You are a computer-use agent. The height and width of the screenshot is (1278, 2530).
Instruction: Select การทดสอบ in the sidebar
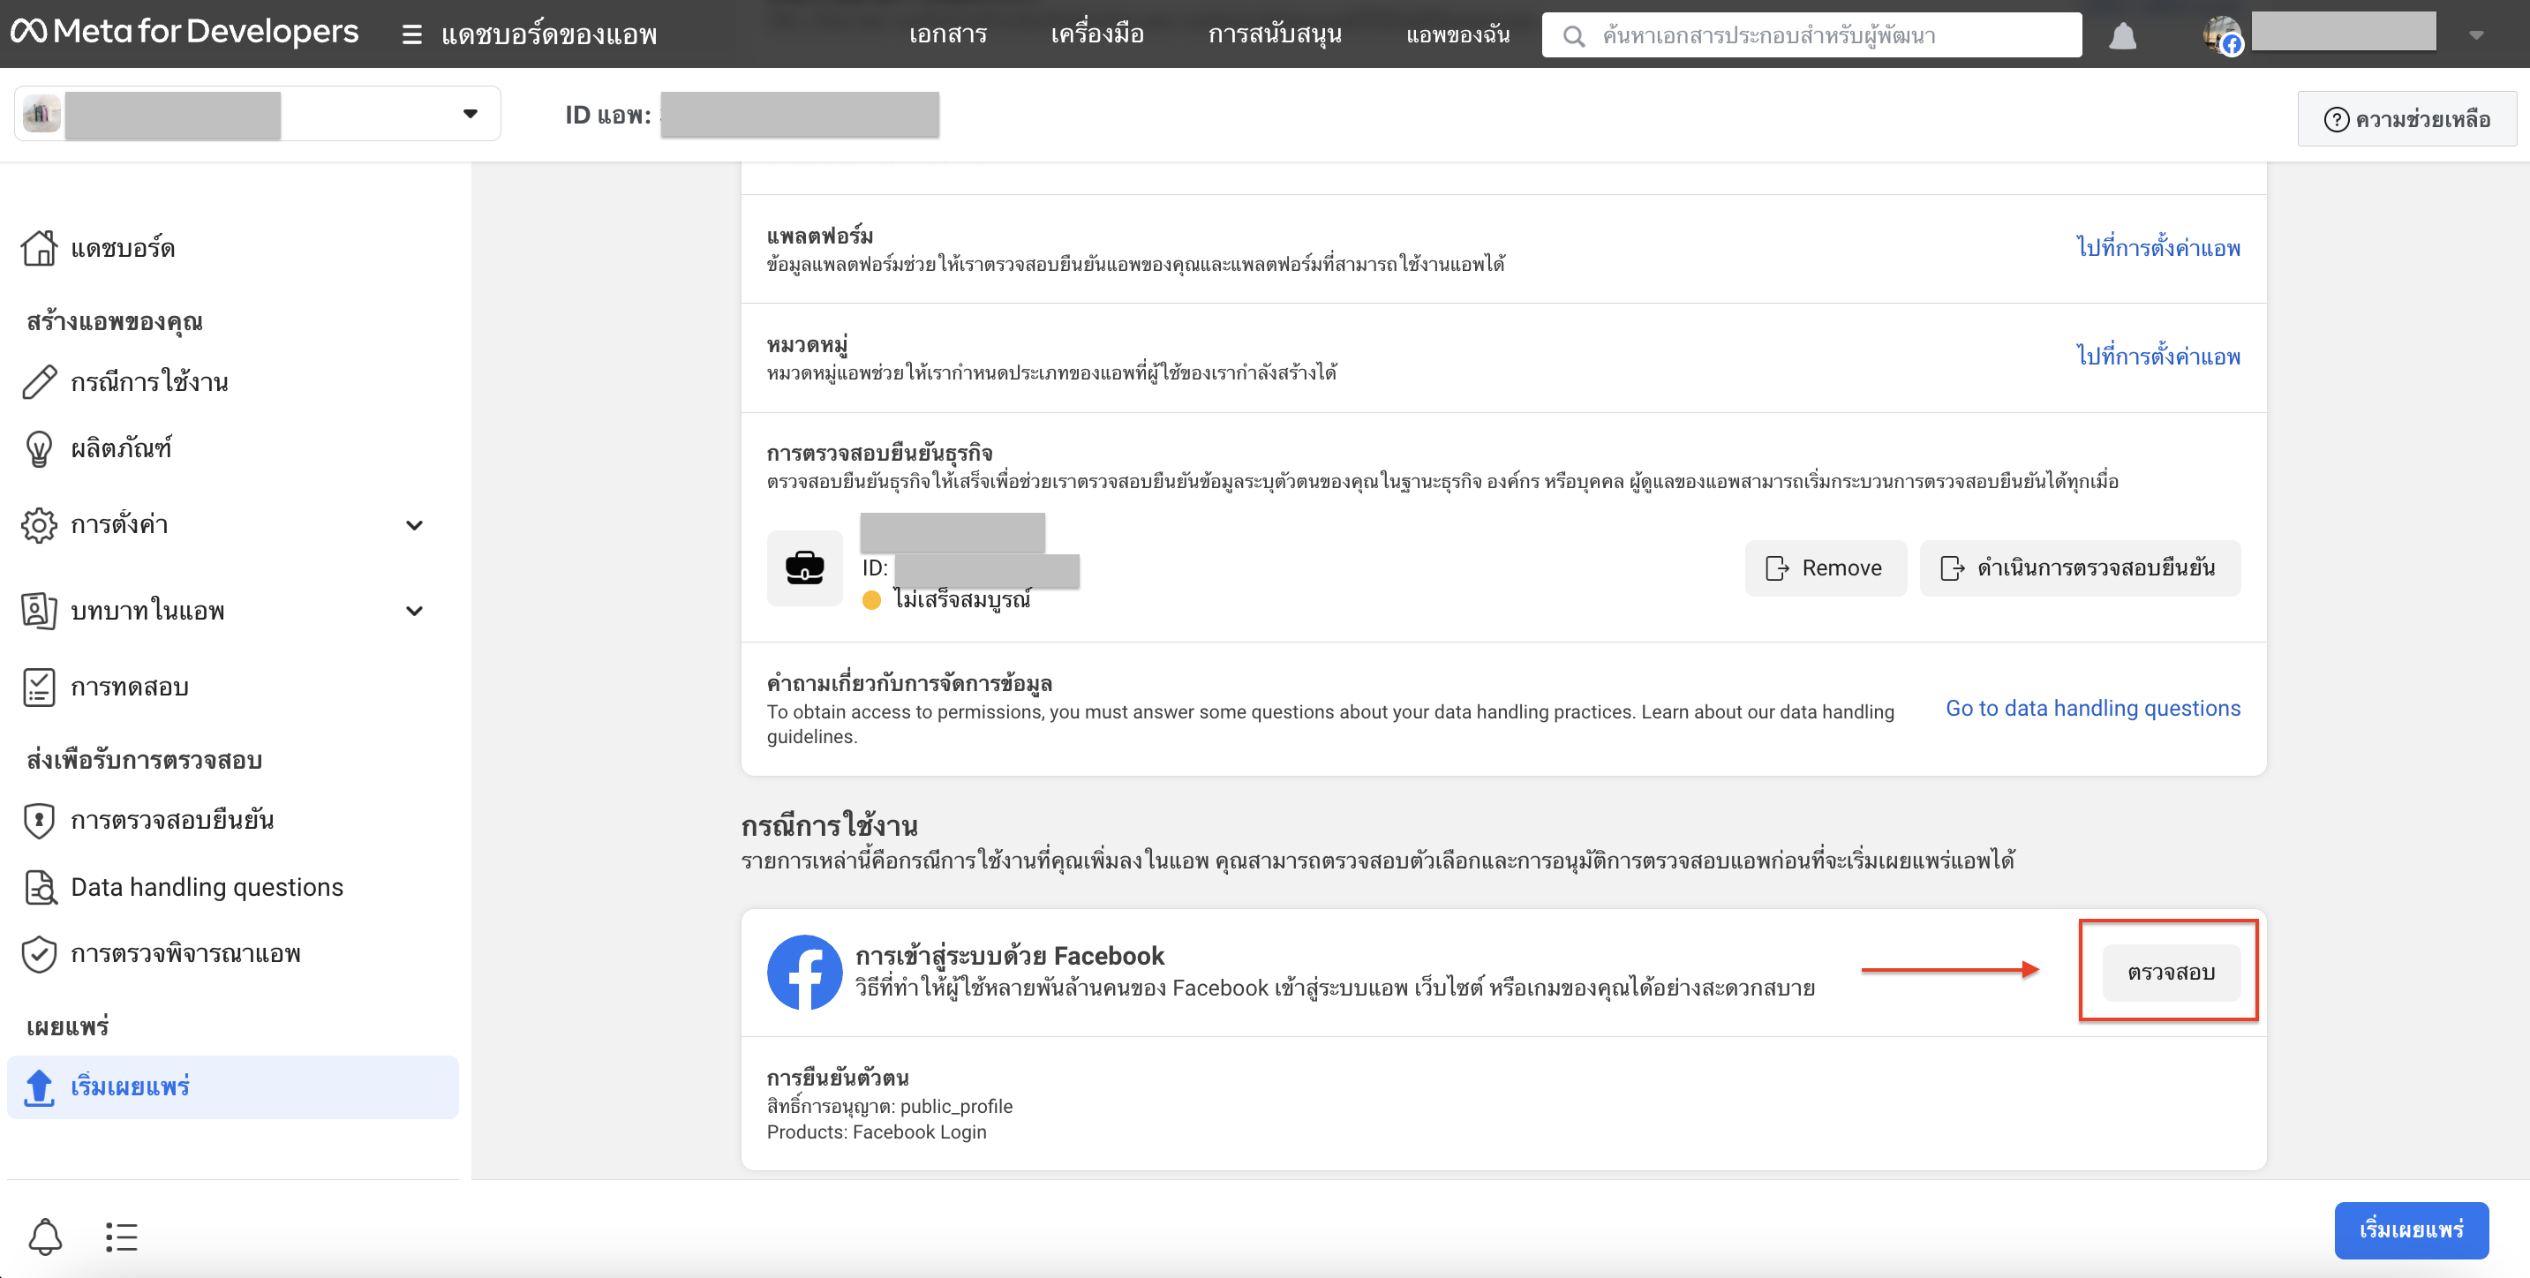click(x=130, y=687)
